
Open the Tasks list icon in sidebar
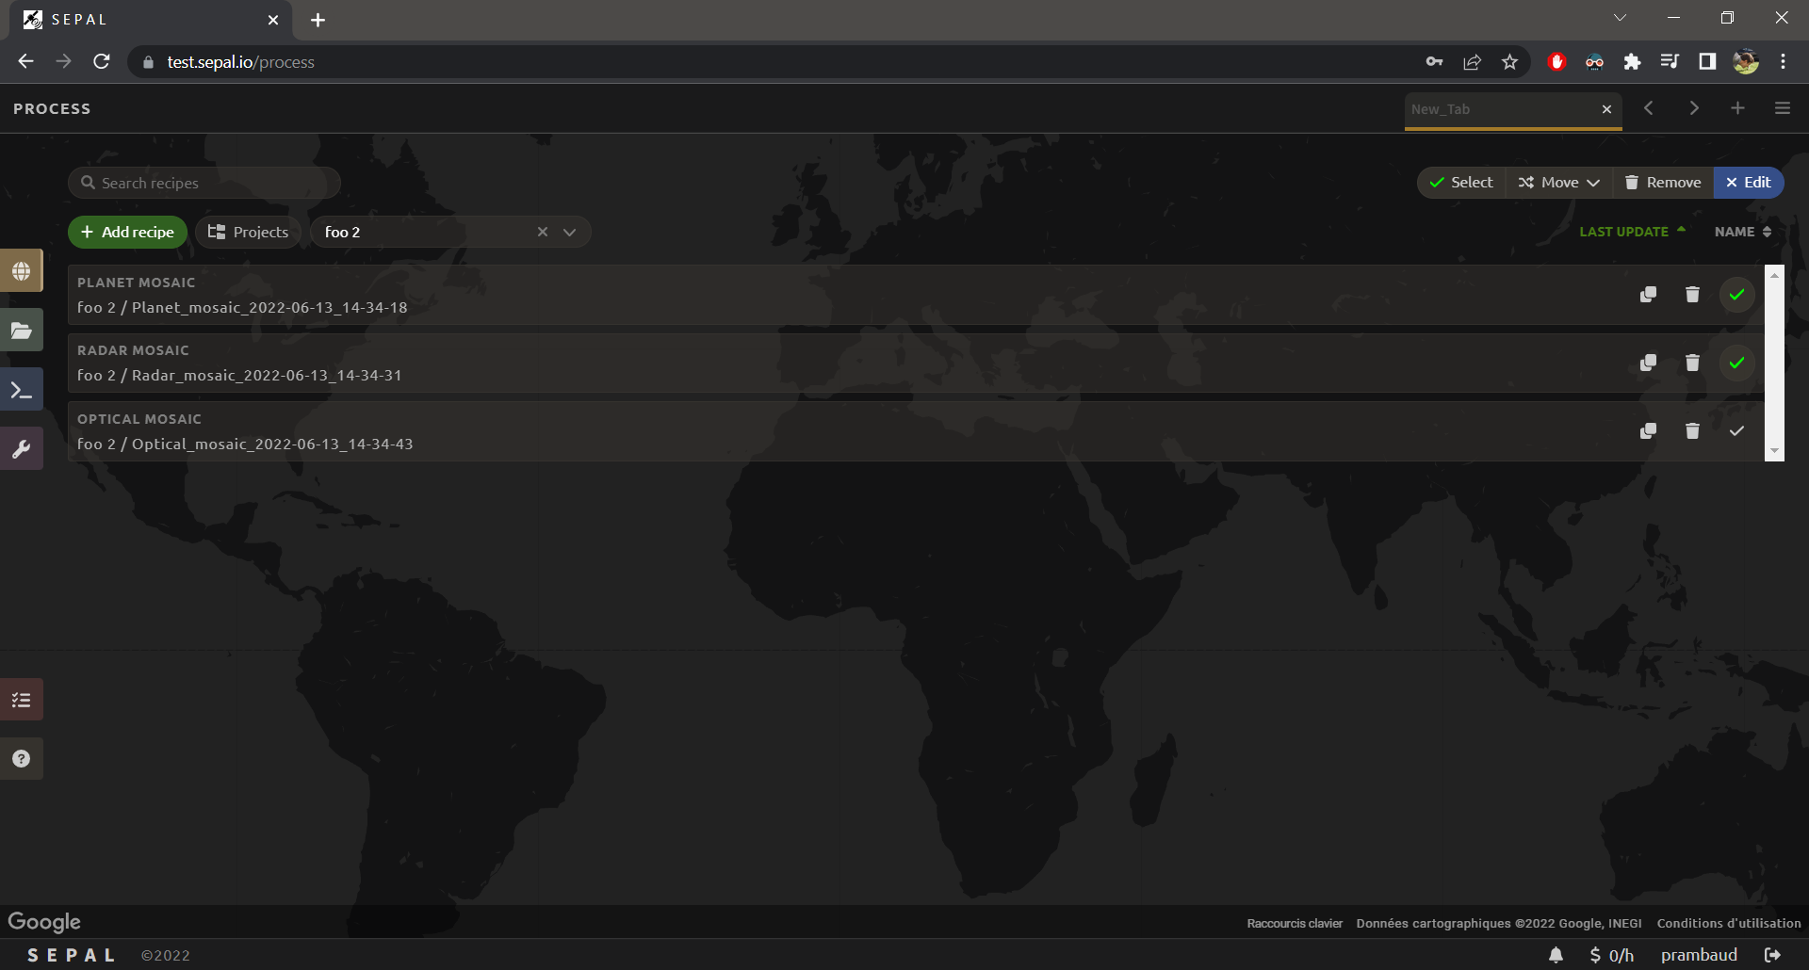(22, 700)
